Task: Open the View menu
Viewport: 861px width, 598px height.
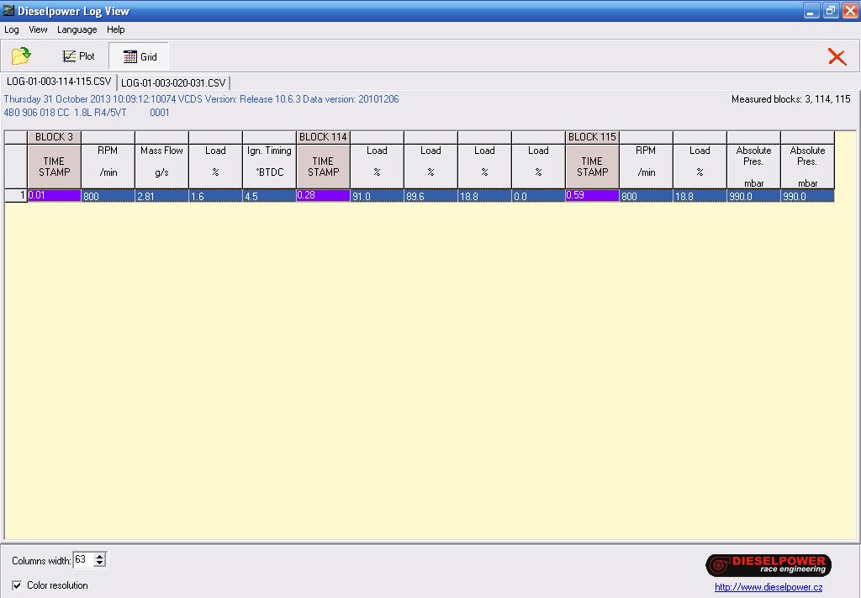Action: pyautogui.click(x=38, y=29)
